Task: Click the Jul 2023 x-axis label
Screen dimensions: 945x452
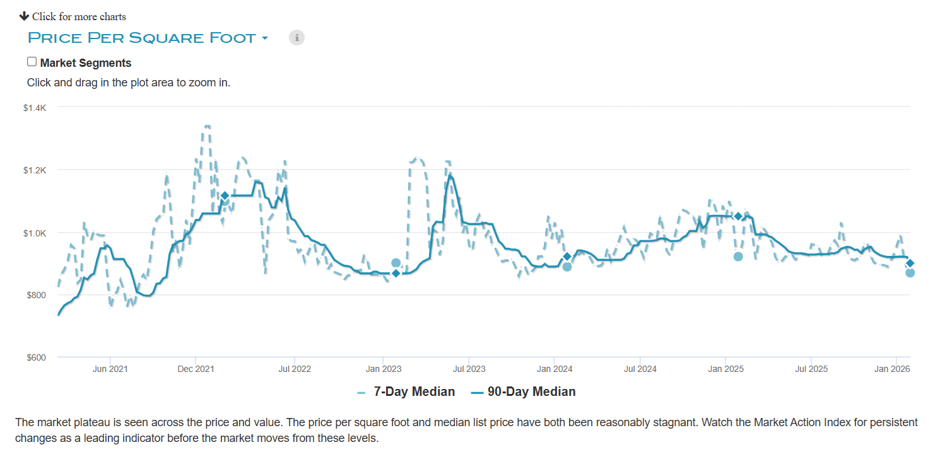Action: click(469, 368)
